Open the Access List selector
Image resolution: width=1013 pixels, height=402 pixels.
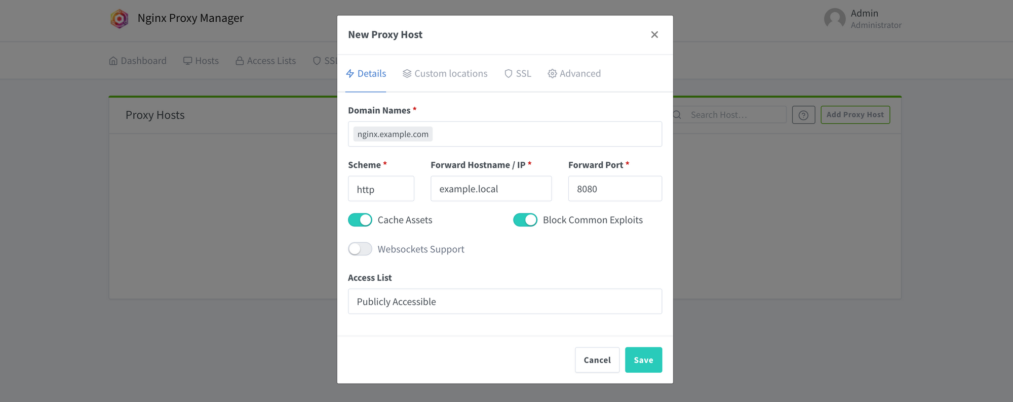(504, 301)
